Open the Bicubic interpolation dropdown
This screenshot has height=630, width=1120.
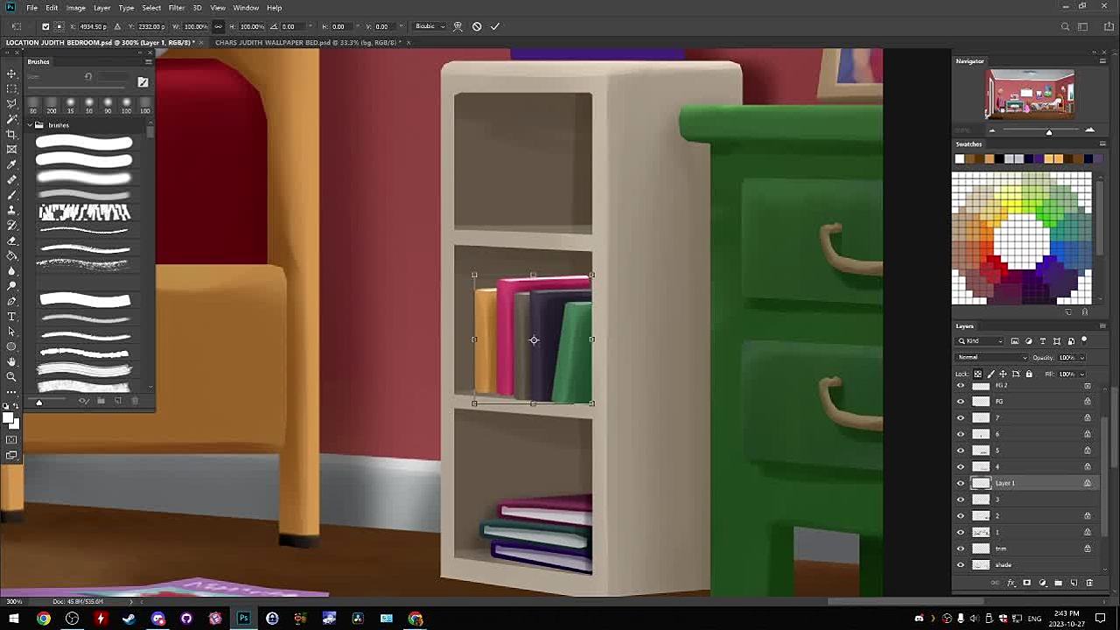pos(429,26)
